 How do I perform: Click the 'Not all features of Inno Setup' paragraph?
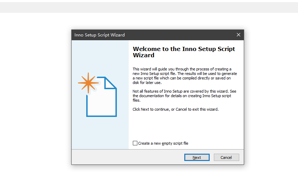point(184,96)
